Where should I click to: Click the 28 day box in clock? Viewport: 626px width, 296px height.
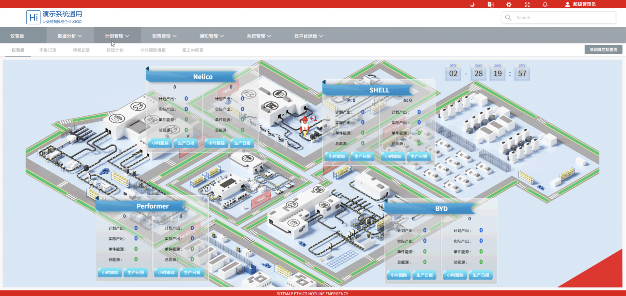click(478, 73)
